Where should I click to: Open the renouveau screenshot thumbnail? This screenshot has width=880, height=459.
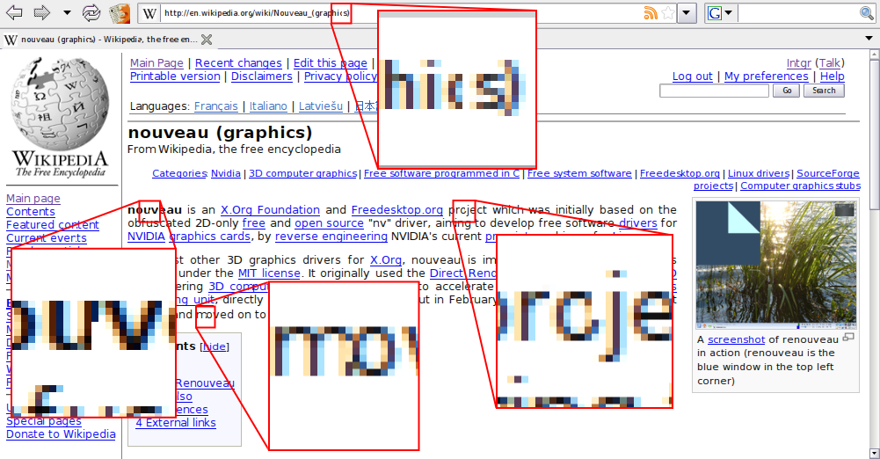(774, 263)
